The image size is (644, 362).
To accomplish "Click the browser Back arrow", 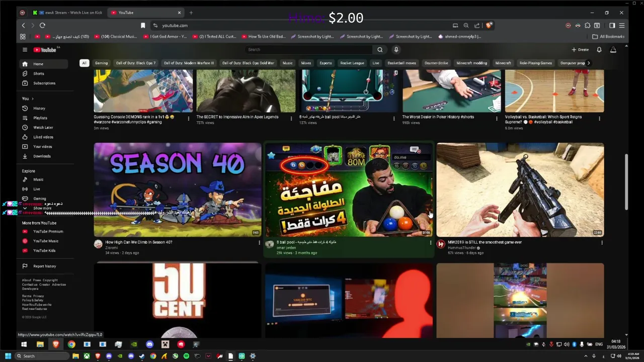I will (23, 25).
